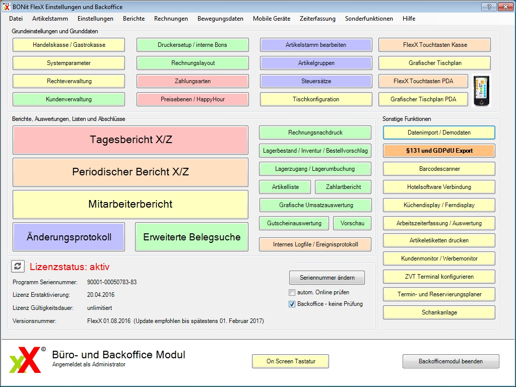Open Tagesbericht X/Z report
The image size is (516, 387).
131,140
